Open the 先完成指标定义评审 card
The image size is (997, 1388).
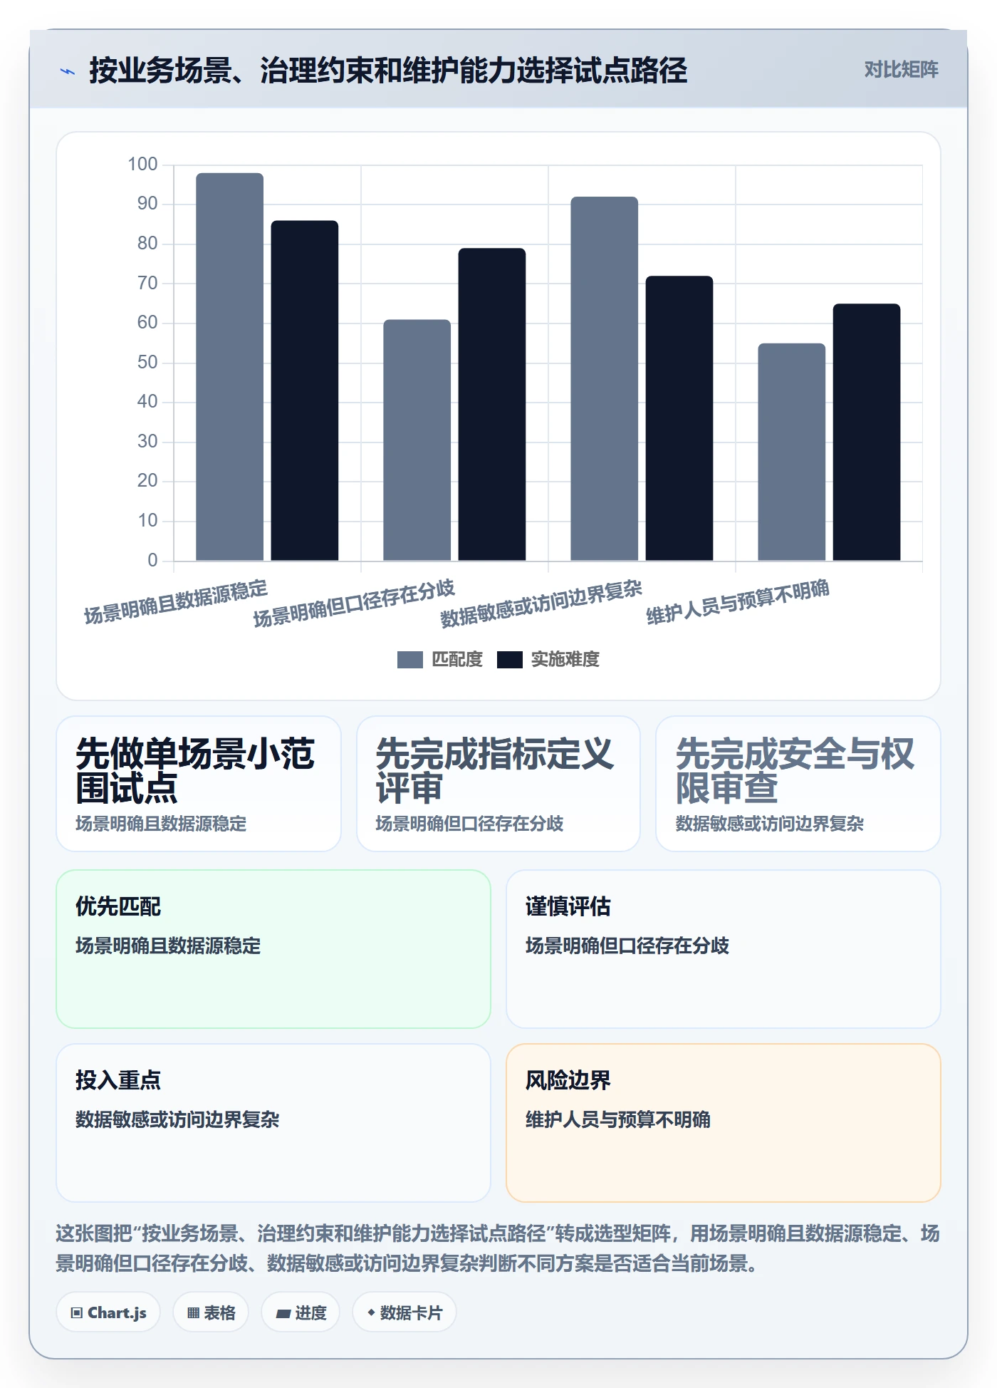(499, 784)
